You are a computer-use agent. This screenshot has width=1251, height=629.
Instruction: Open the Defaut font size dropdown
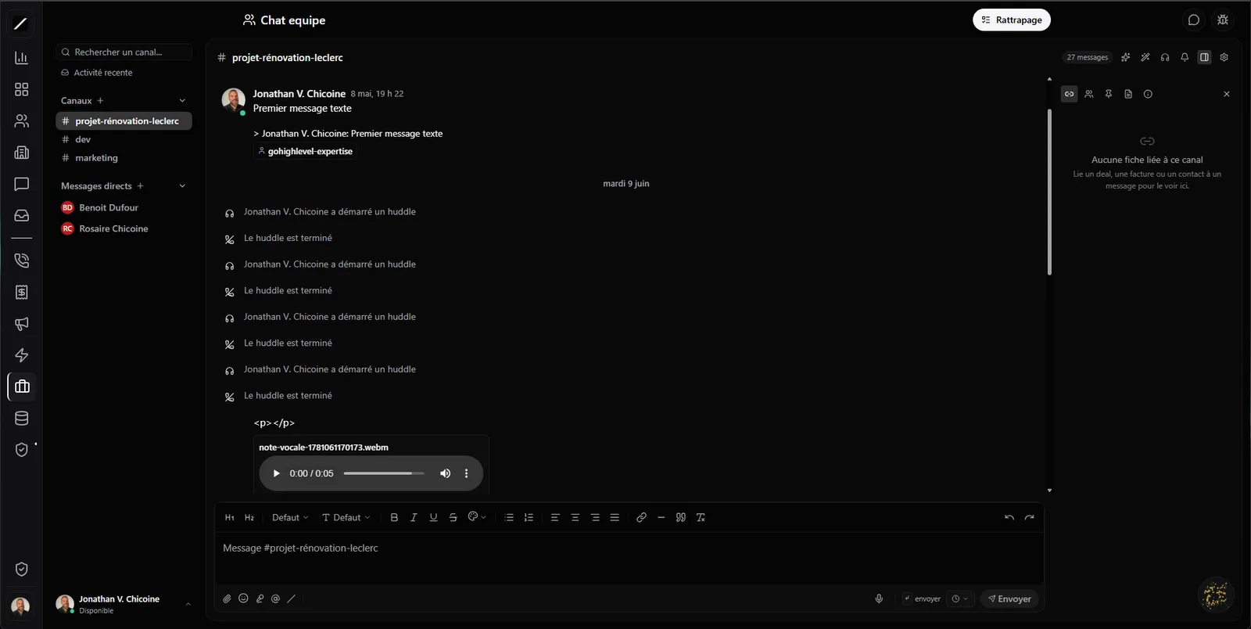coord(290,518)
